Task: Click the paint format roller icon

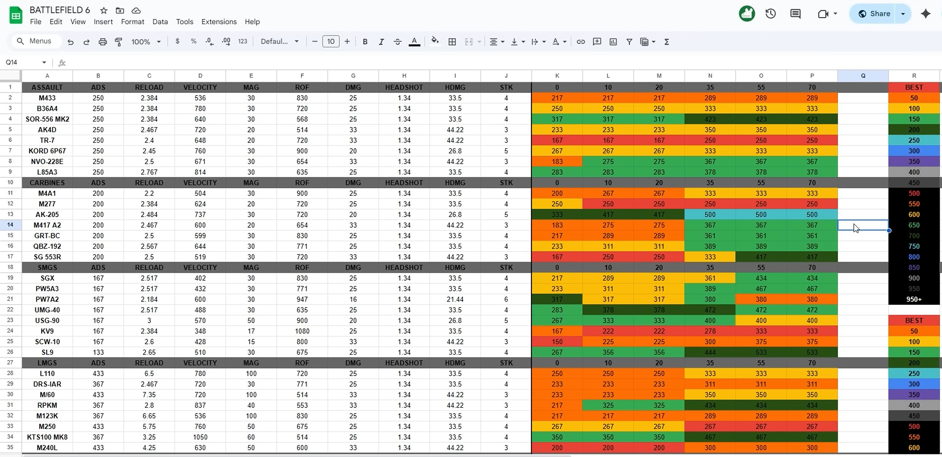Action: (x=119, y=42)
